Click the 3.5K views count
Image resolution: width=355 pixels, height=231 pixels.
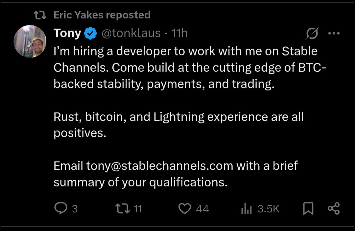(268, 209)
